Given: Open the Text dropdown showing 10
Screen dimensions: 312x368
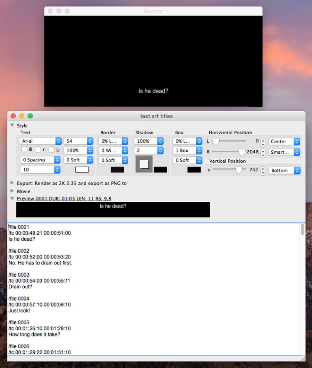Looking at the screenshot, I should (40, 170).
